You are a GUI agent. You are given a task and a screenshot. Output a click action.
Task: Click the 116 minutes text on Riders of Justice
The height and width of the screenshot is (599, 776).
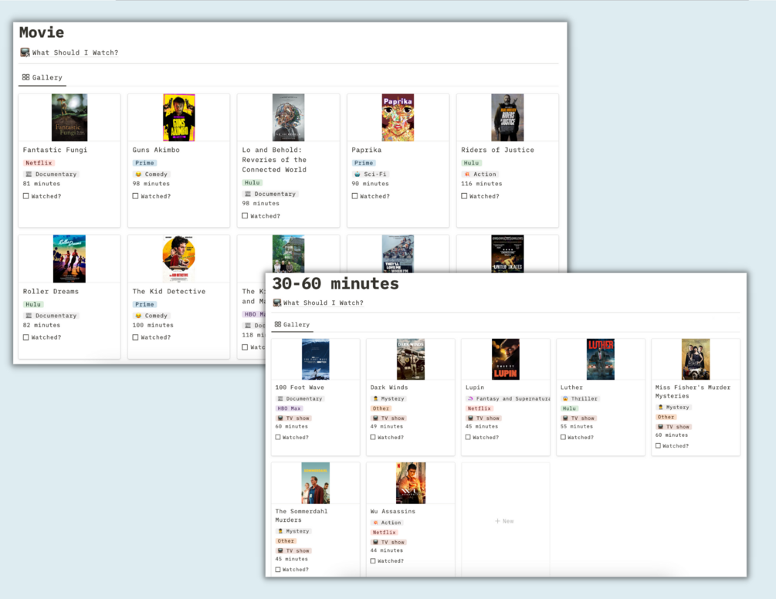482,184
